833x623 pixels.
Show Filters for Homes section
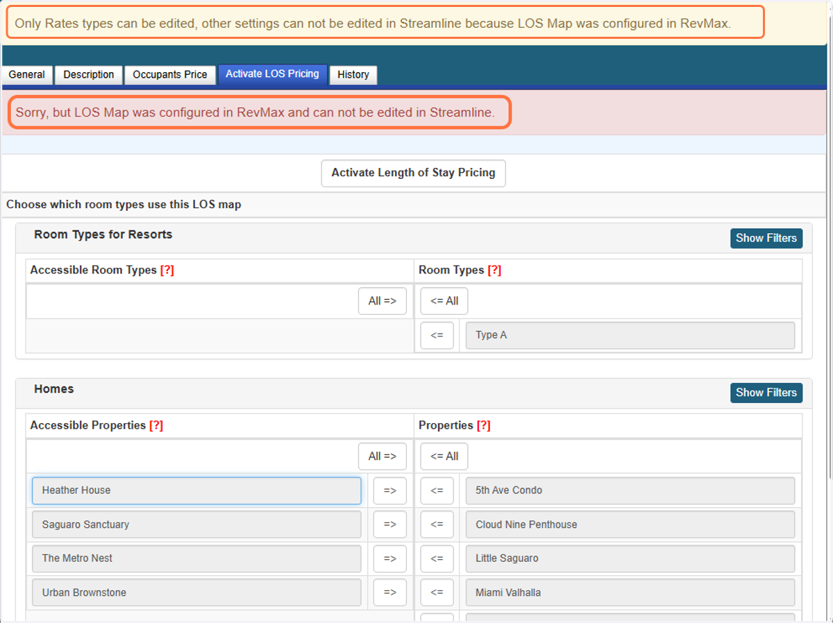[x=766, y=393]
